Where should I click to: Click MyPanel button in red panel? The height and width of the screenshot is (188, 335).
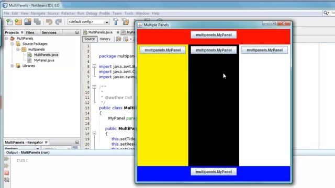pyautogui.click(x=214, y=35)
